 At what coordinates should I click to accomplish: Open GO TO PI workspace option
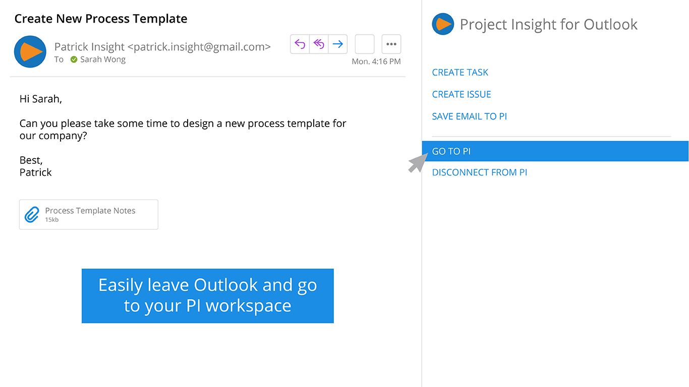coord(451,151)
